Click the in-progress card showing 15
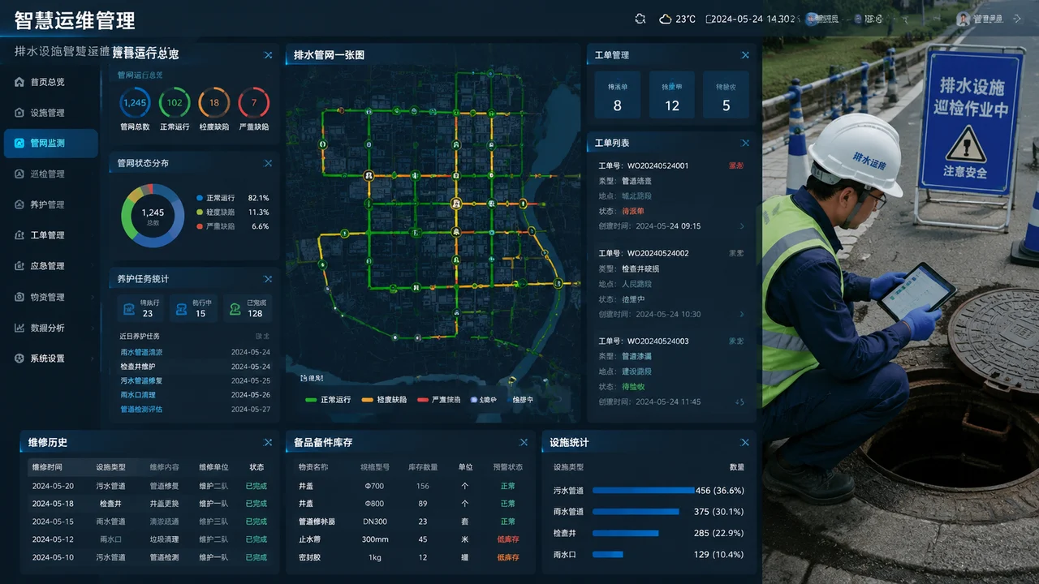 pyautogui.click(x=194, y=308)
